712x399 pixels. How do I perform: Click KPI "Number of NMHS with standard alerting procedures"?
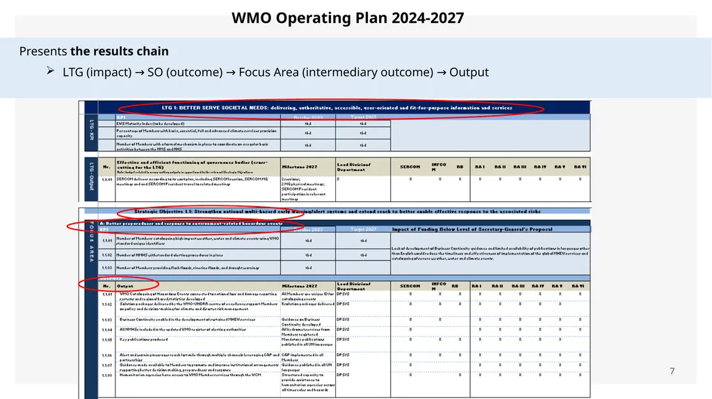tap(170, 255)
